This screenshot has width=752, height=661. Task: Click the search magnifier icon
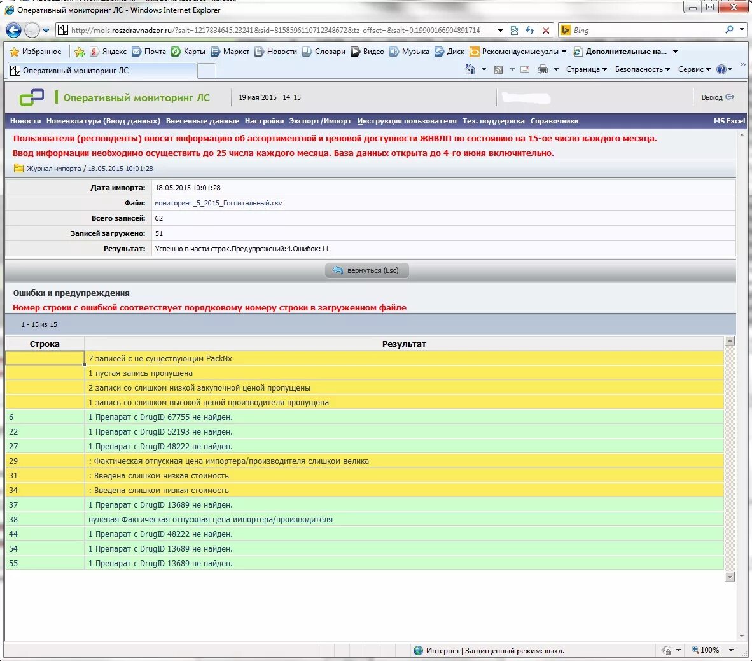pyautogui.click(x=730, y=30)
